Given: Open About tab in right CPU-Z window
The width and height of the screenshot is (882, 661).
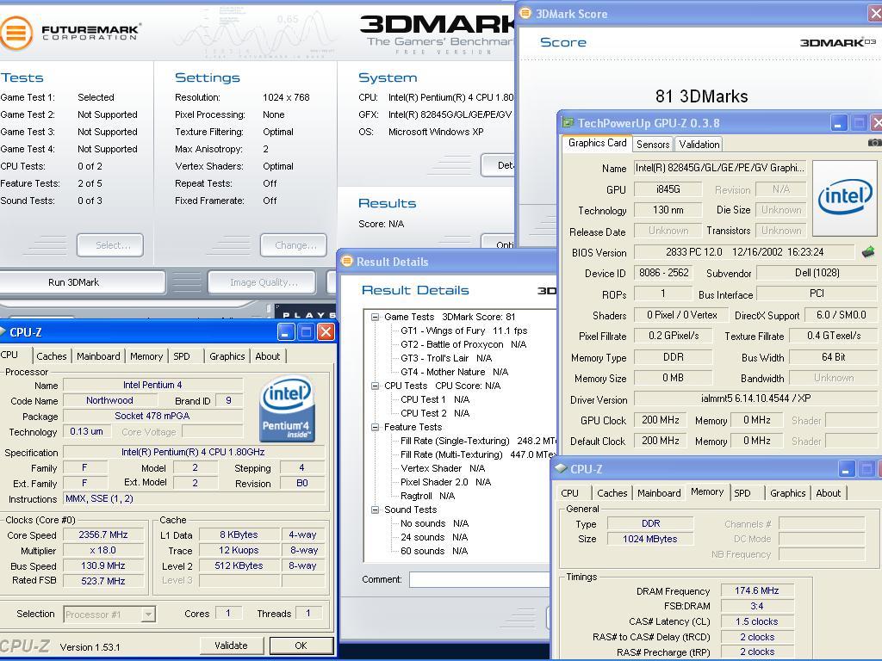Looking at the screenshot, I should [829, 493].
